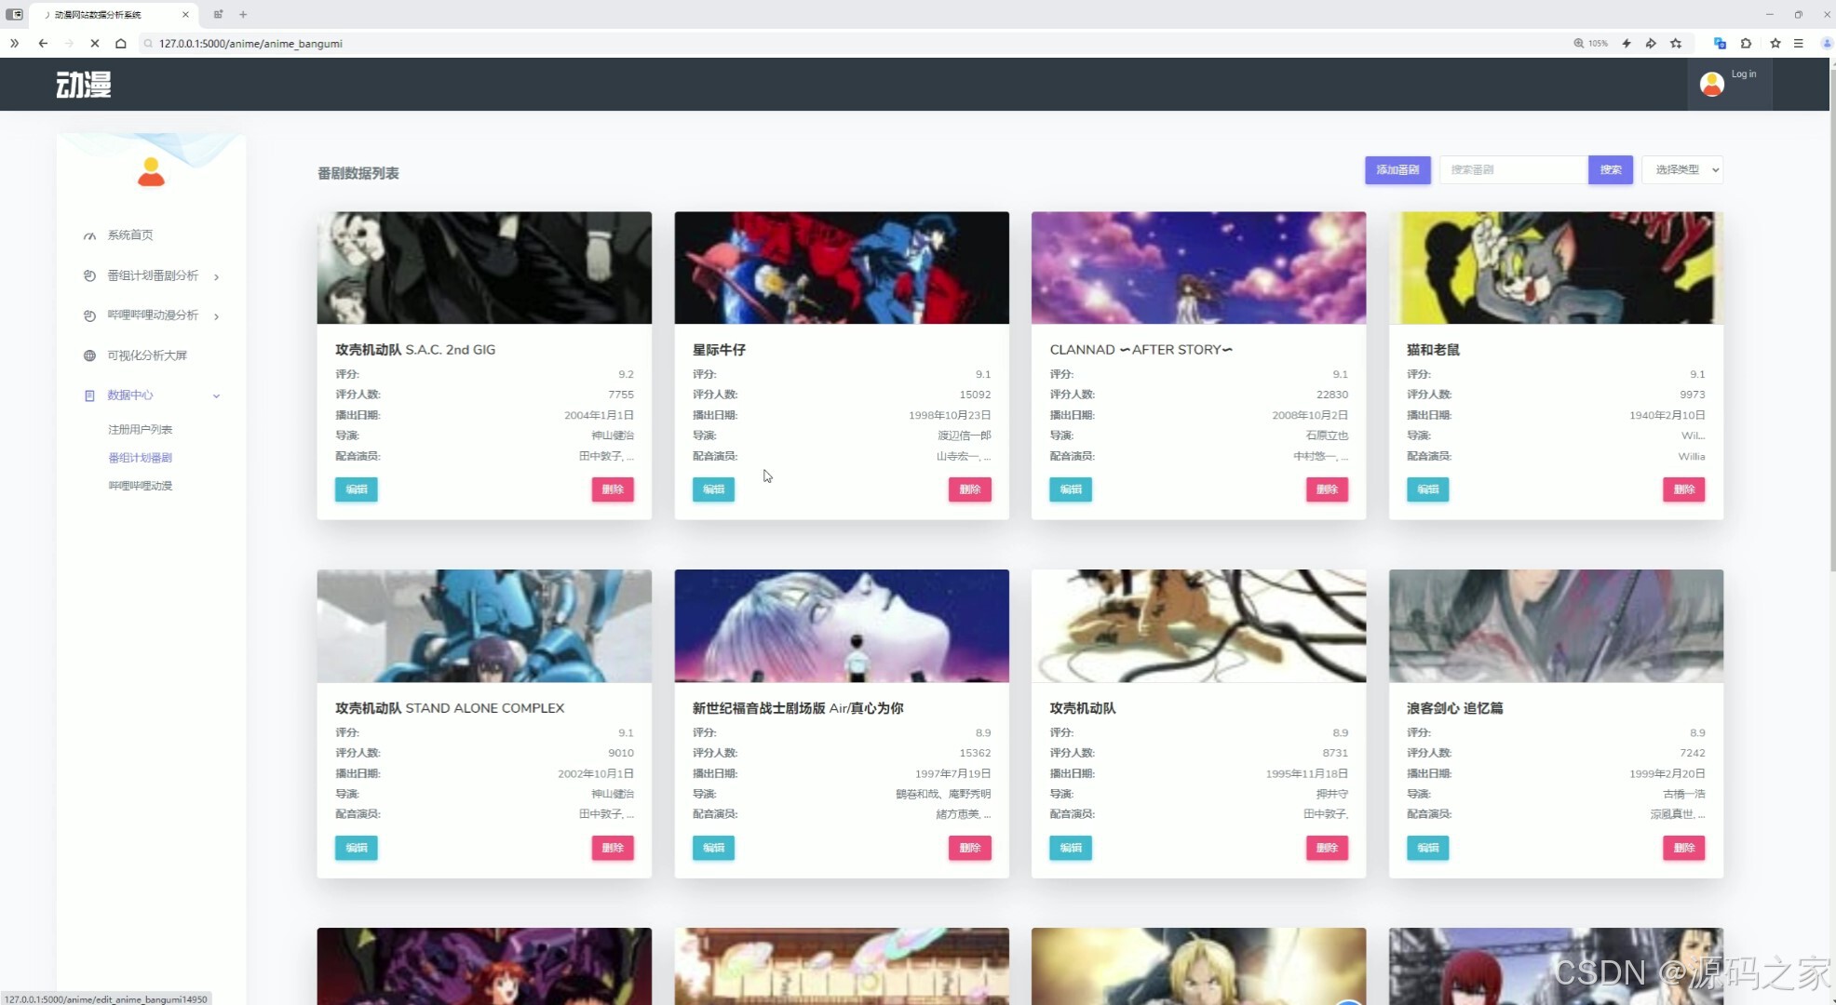Click the 动漫 site logo
The width and height of the screenshot is (1836, 1005).
point(84,85)
